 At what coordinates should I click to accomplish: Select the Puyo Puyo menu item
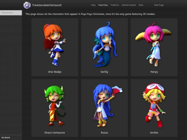click(x=103, y=5)
